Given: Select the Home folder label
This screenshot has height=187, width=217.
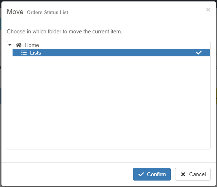Looking at the screenshot, I should pos(32,45).
